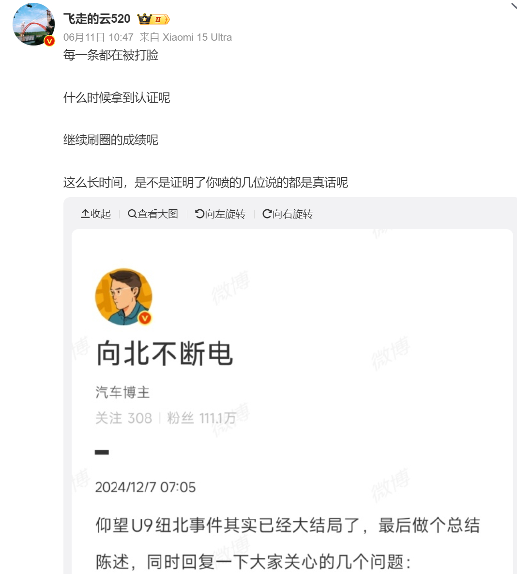Expand the post options chevron at top right

514,5
